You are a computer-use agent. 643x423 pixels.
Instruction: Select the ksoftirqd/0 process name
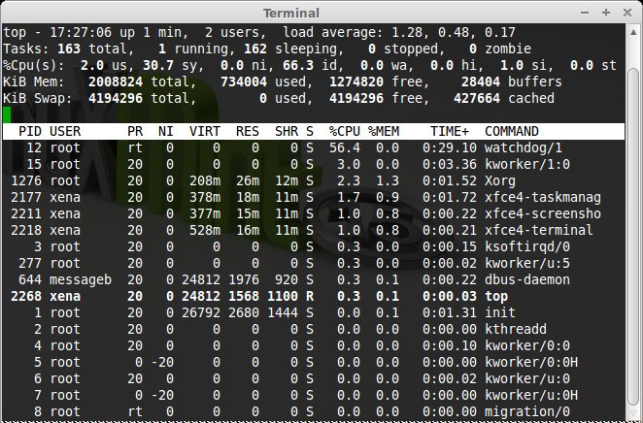[527, 247]
